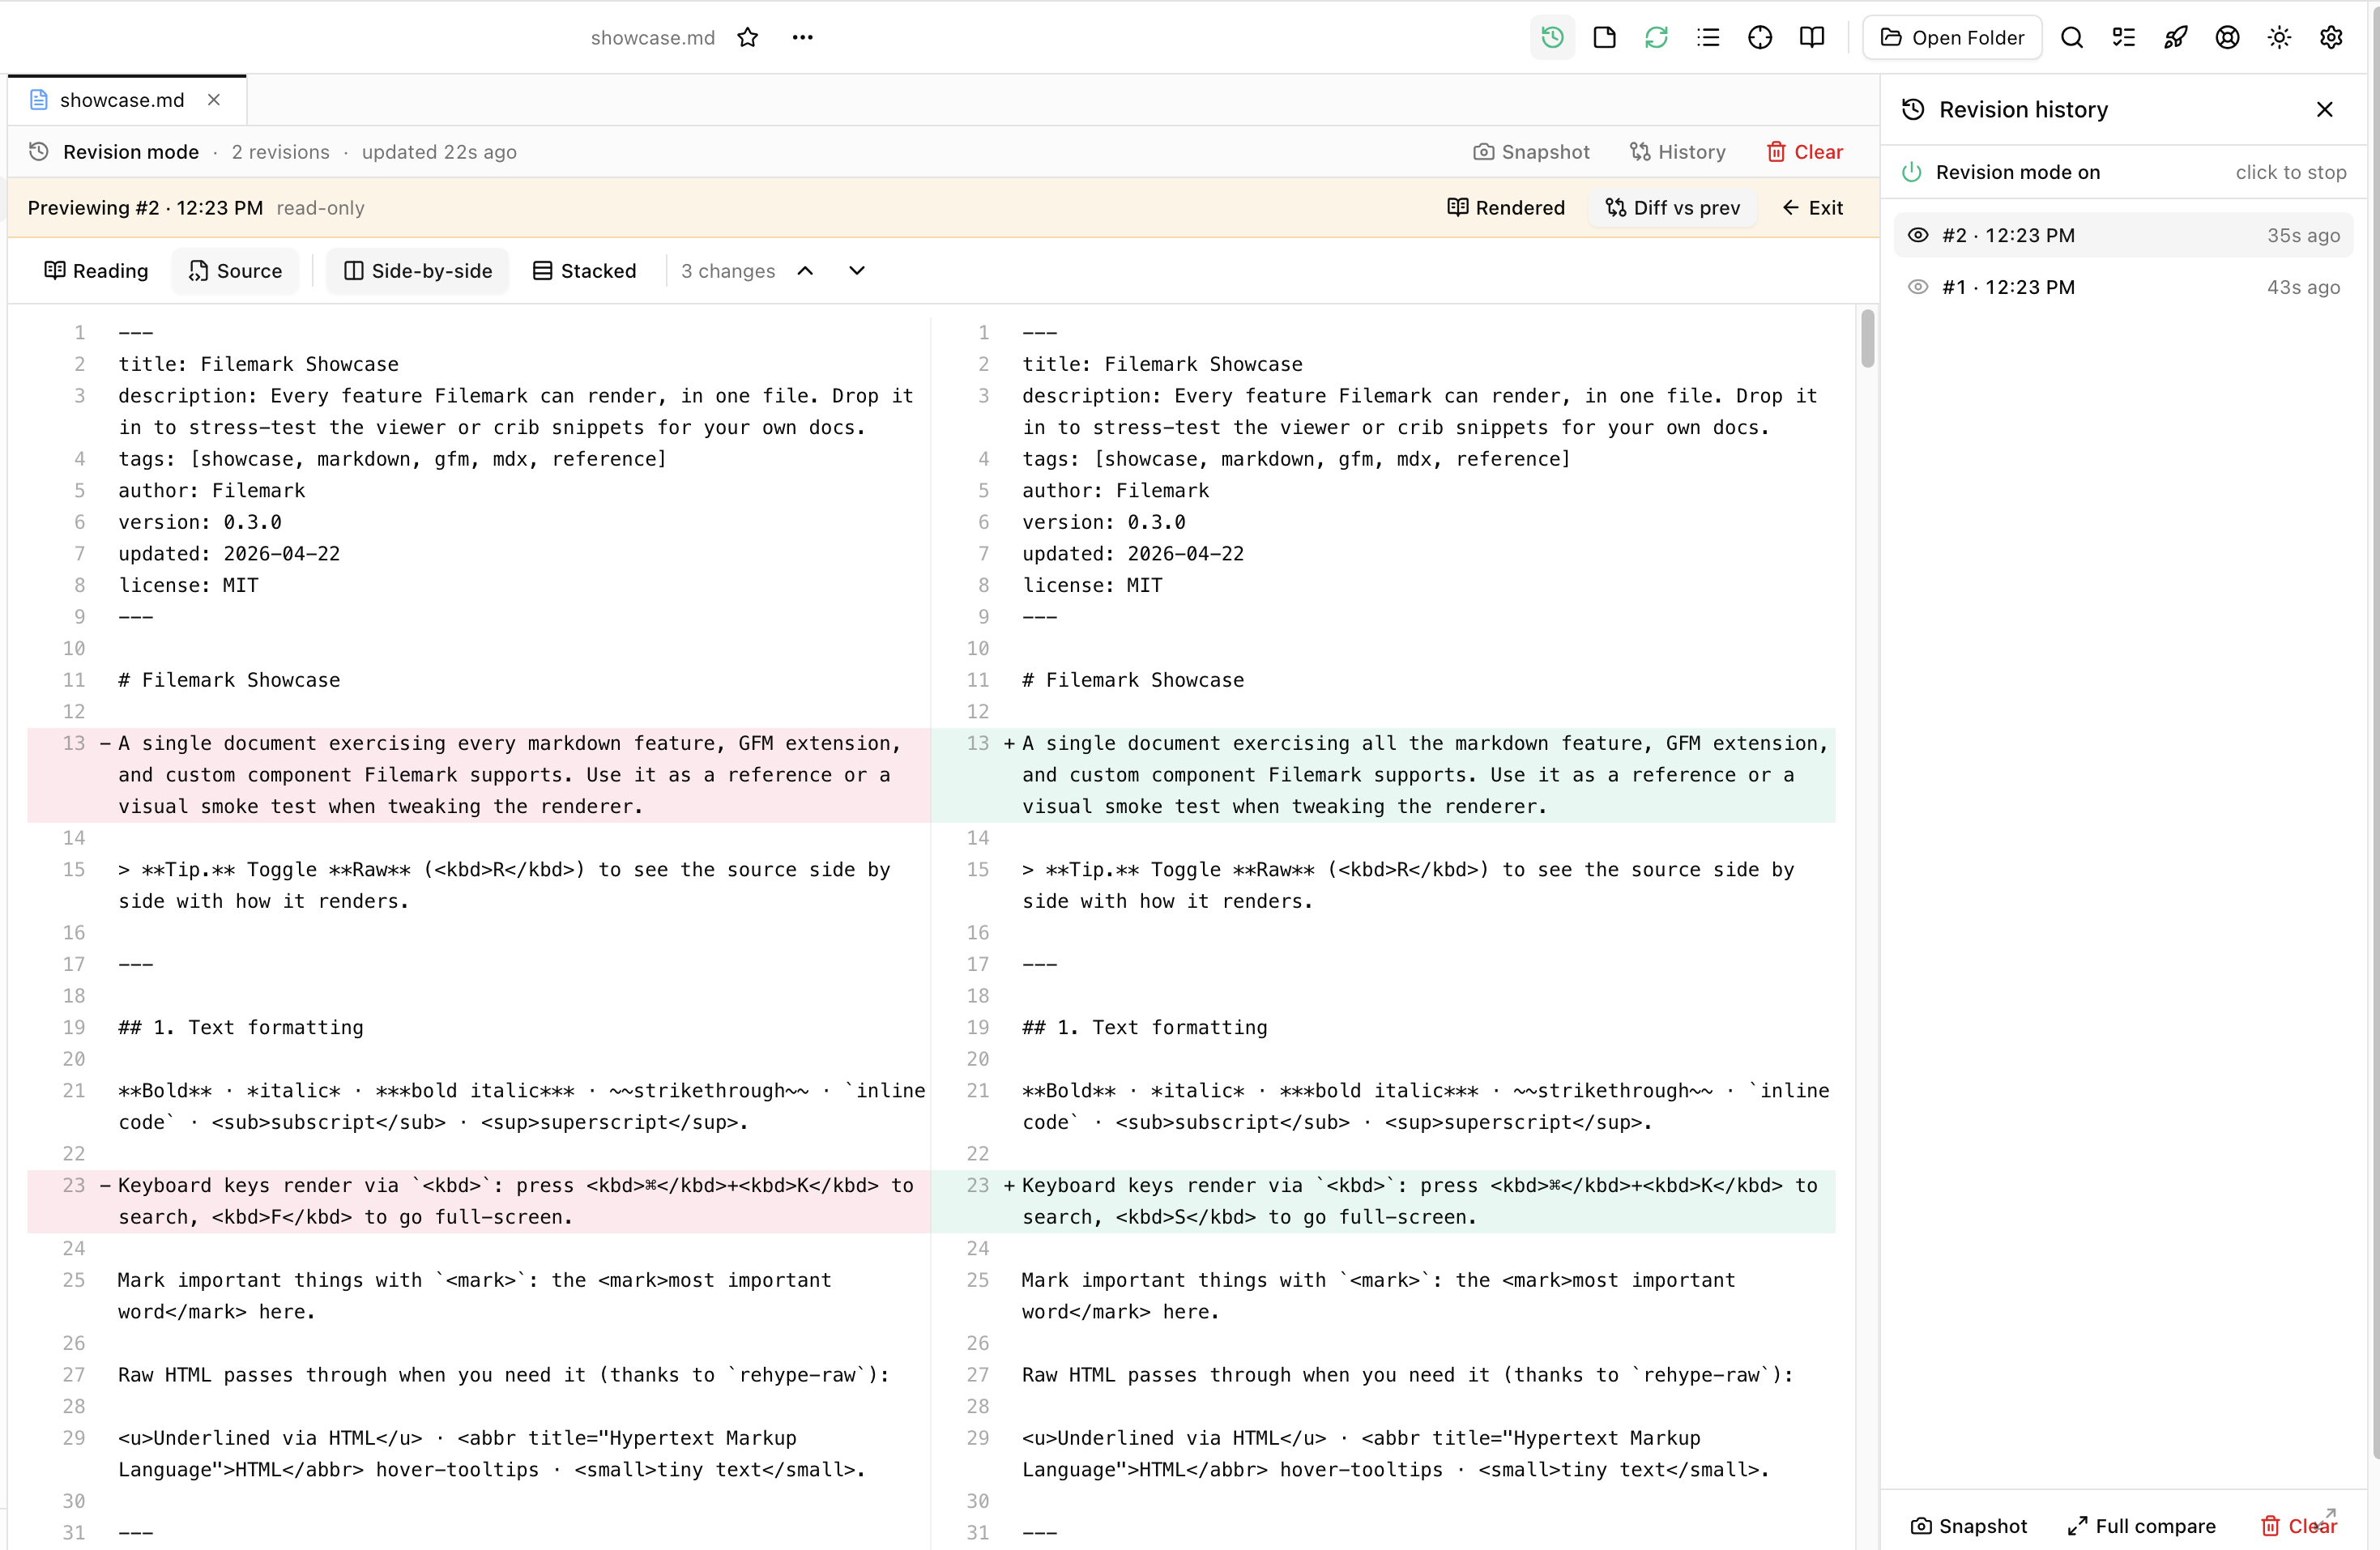2380x1550 pixels.
Task: Take a Snapshot from the revision bar
Action: [x=1531, y=152]
